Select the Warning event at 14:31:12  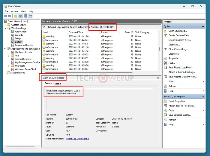coord(100,51)
